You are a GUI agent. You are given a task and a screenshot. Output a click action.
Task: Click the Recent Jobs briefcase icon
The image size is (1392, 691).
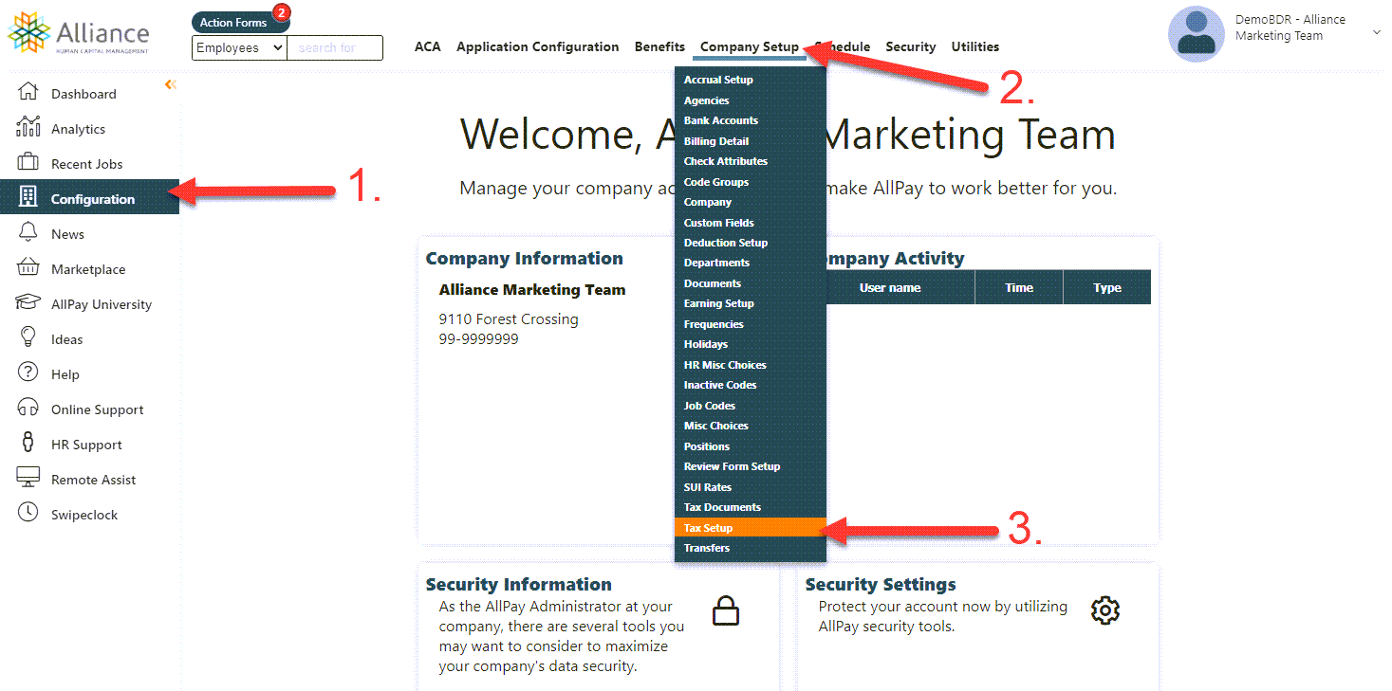(28, 162)
